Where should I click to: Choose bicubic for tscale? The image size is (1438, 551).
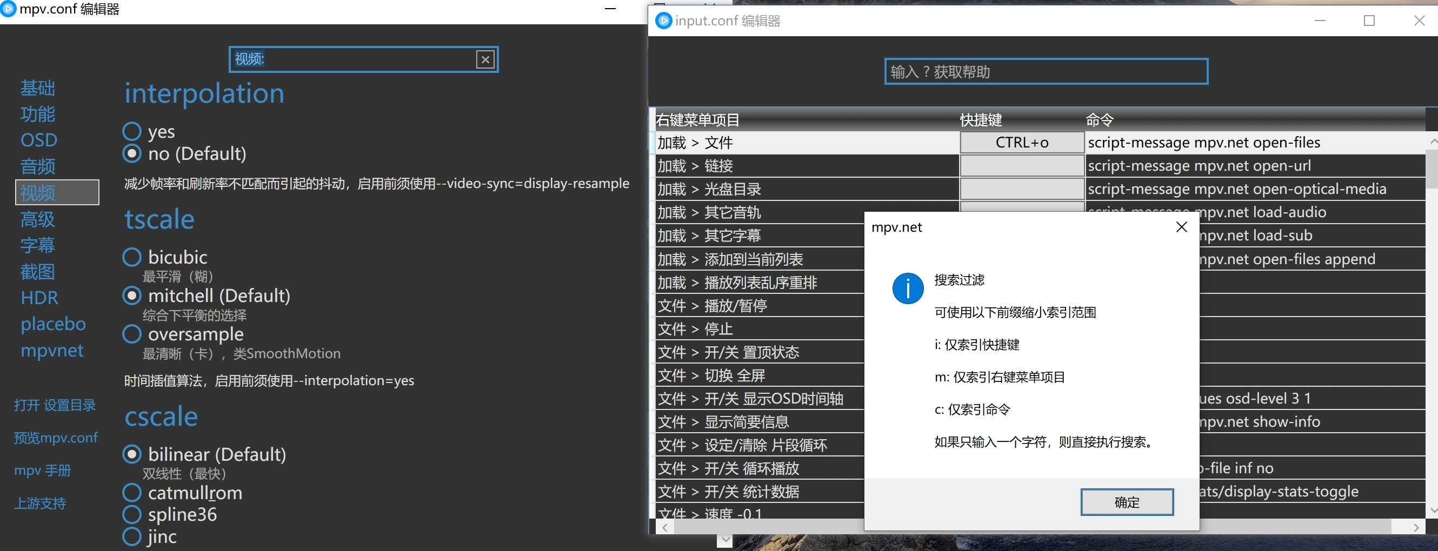pos(165,257)
